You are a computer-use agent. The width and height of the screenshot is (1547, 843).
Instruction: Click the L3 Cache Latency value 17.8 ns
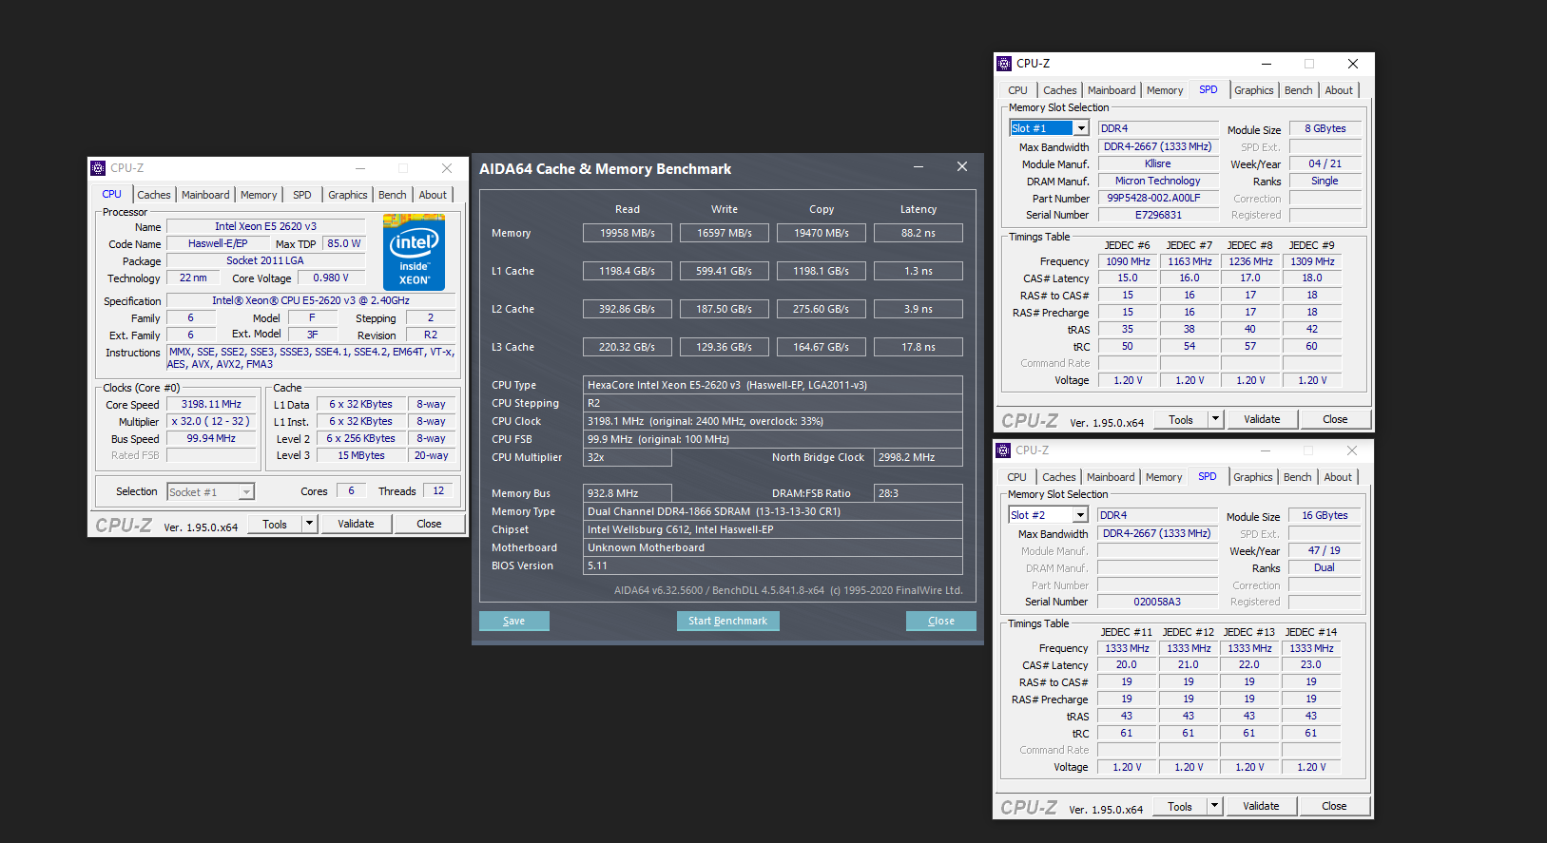click(919, 347)
